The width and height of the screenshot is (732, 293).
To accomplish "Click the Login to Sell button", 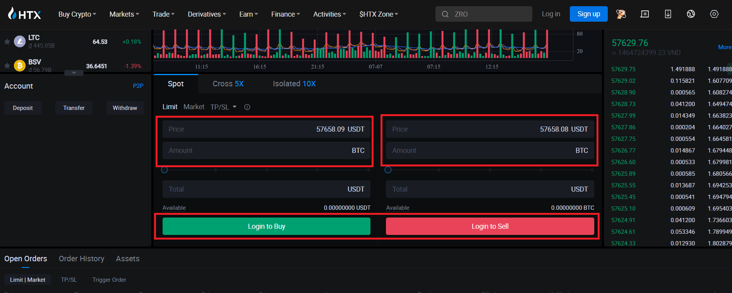I will [490, 226].
